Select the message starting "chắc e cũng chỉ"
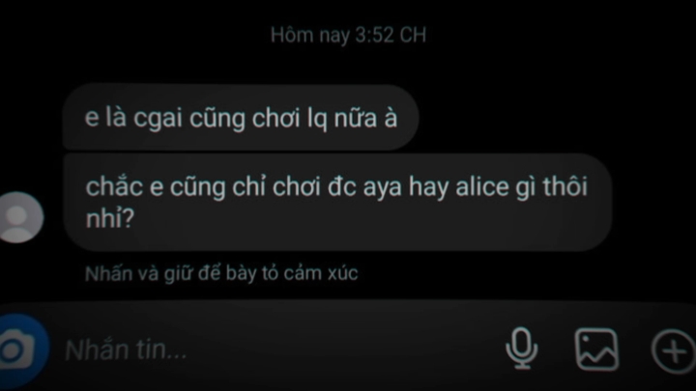The width and height of the screenshot is (696, 391). [337, 202]
